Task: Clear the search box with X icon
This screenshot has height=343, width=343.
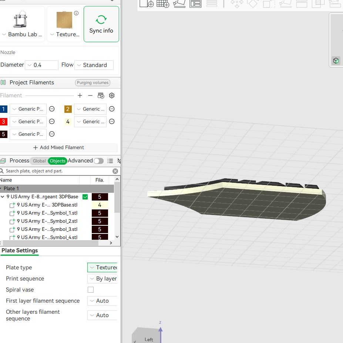Action: point(115,171)
